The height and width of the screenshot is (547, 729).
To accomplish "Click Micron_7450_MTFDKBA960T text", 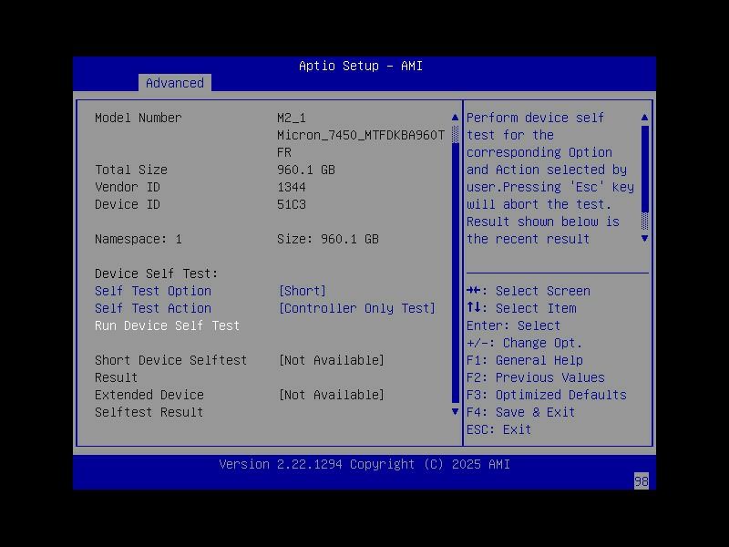I will point(361,135).
